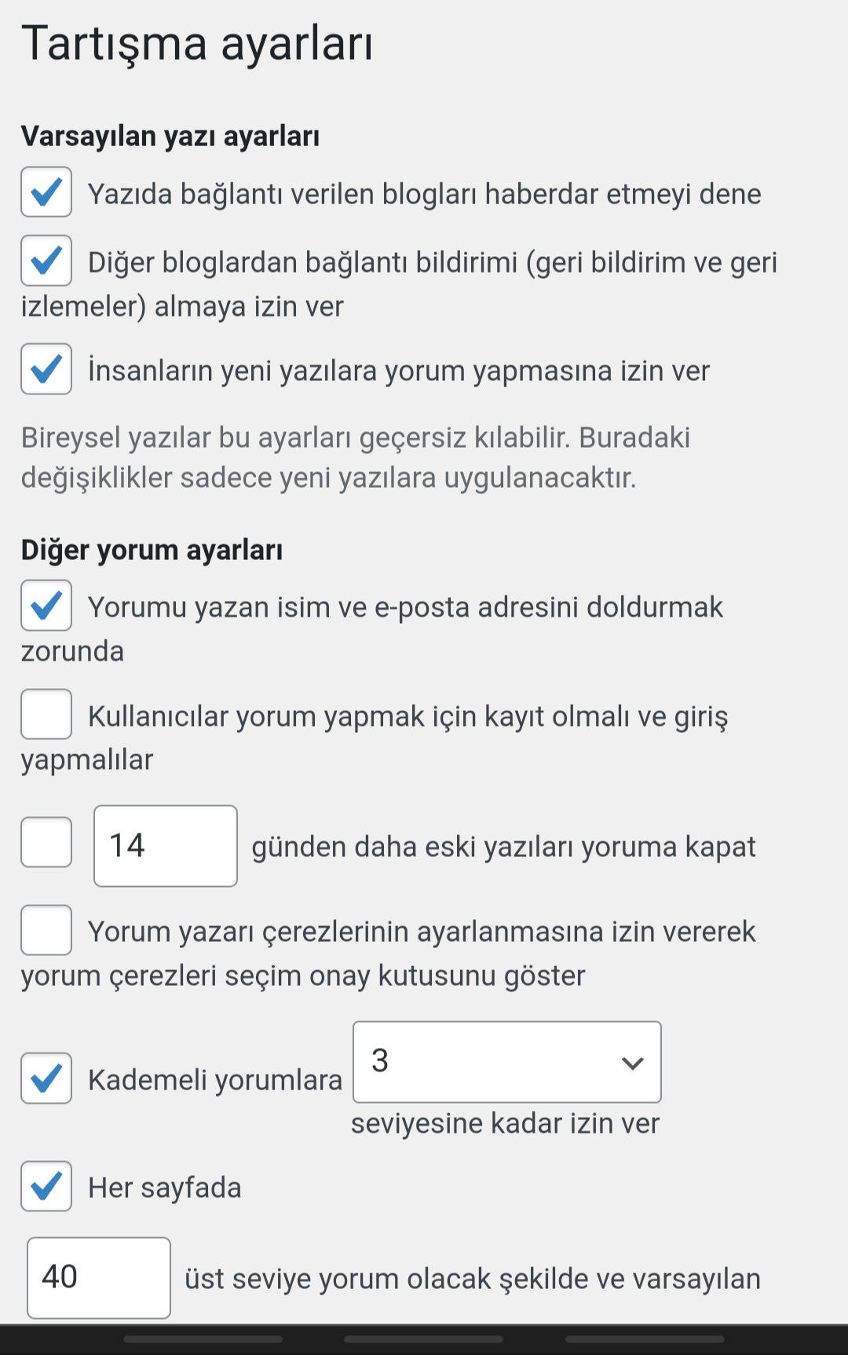Image resolution: width=848 pixels, height=1355 pixels.
Task: Click the 'Varsayılan yazı ayarları' section heading
Action: click(x=170, y=136)
